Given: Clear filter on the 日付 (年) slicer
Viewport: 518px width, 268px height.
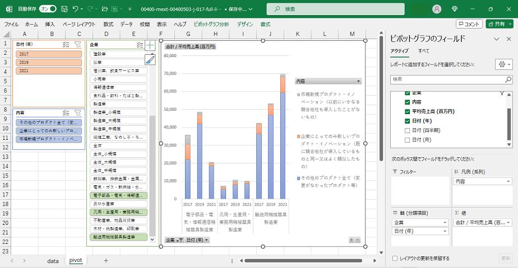Looking at the screenshot, I should click(x=78, y=44).
